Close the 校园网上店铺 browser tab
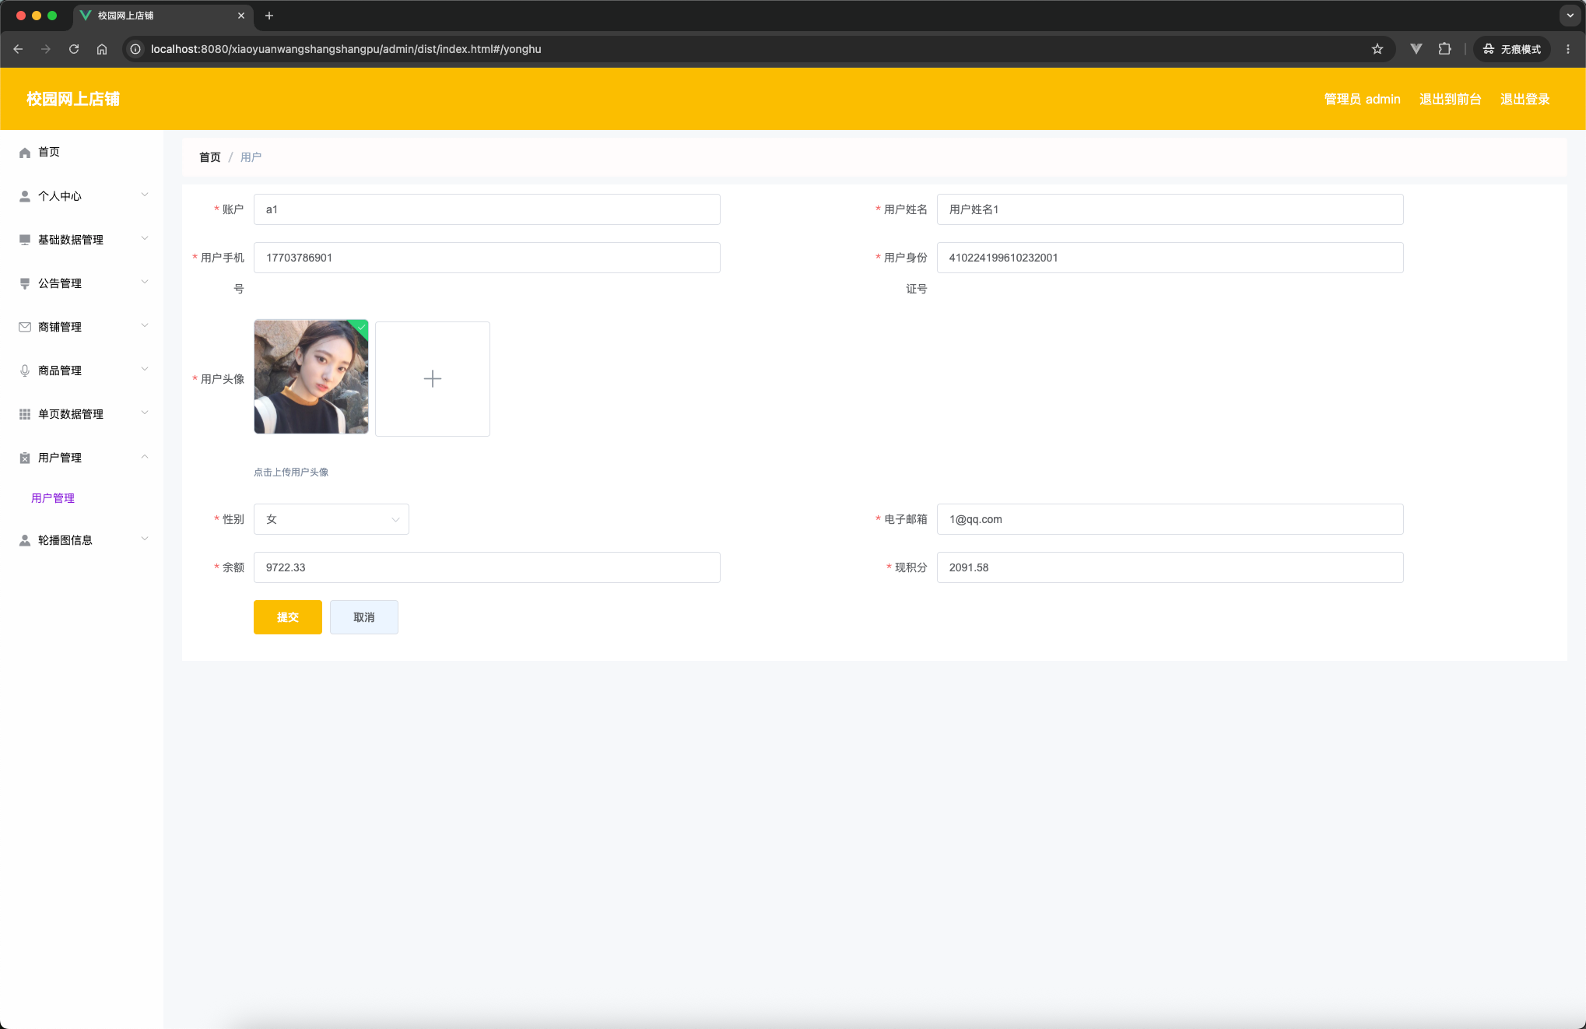This screenshot has width=1586, height=1029. pyautogui.click(x=241, y=16)
